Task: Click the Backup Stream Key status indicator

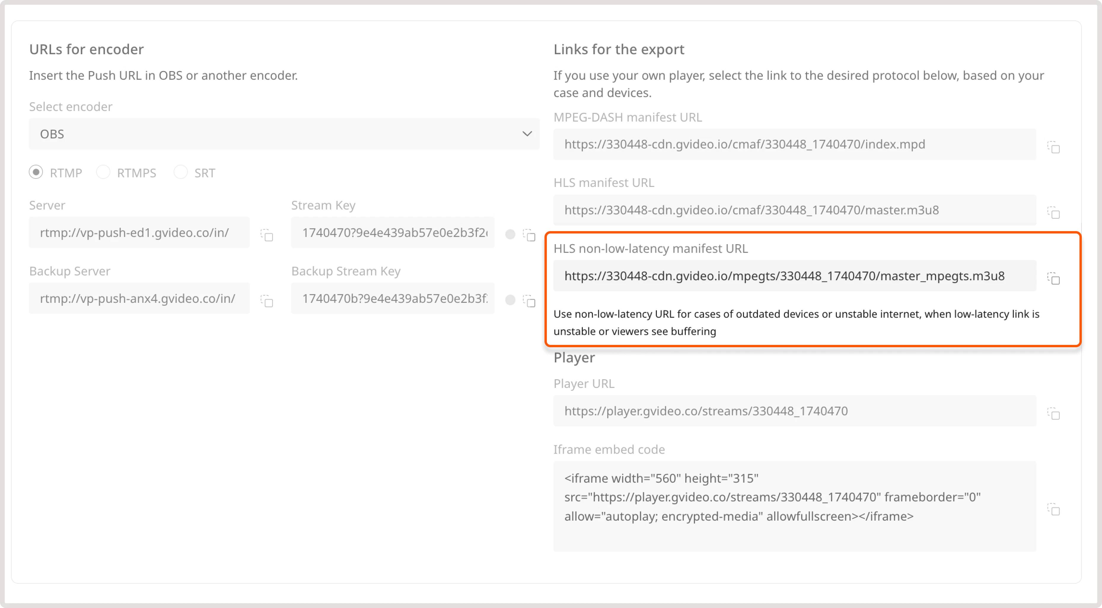Action: pyautogui.click(x=510, y=300)
